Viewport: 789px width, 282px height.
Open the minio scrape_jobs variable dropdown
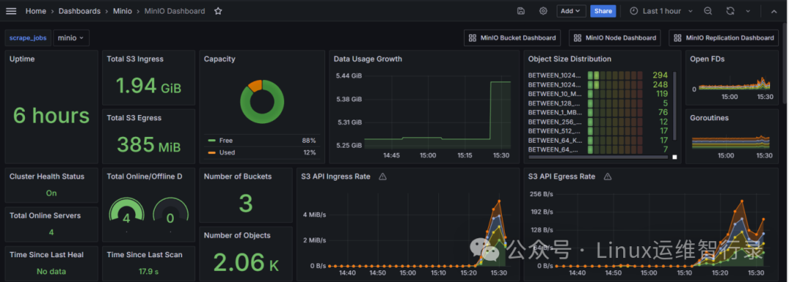tap(72, 38)
